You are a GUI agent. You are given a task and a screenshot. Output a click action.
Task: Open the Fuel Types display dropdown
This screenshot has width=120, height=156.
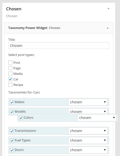point(88,140)
